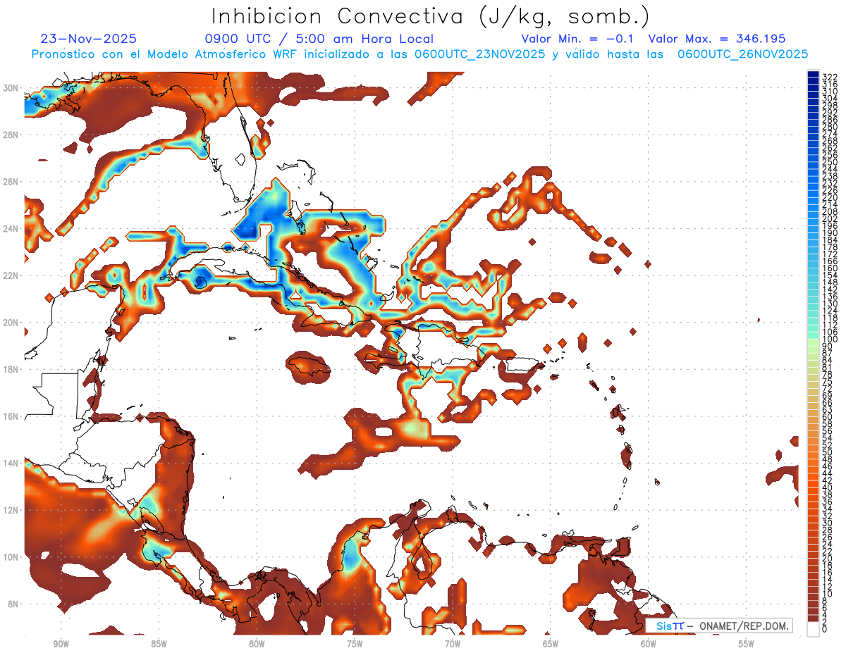Screen dimensions: 846x653
Task: Click the '85W' longitude label
Action: [x=159, y=644]
